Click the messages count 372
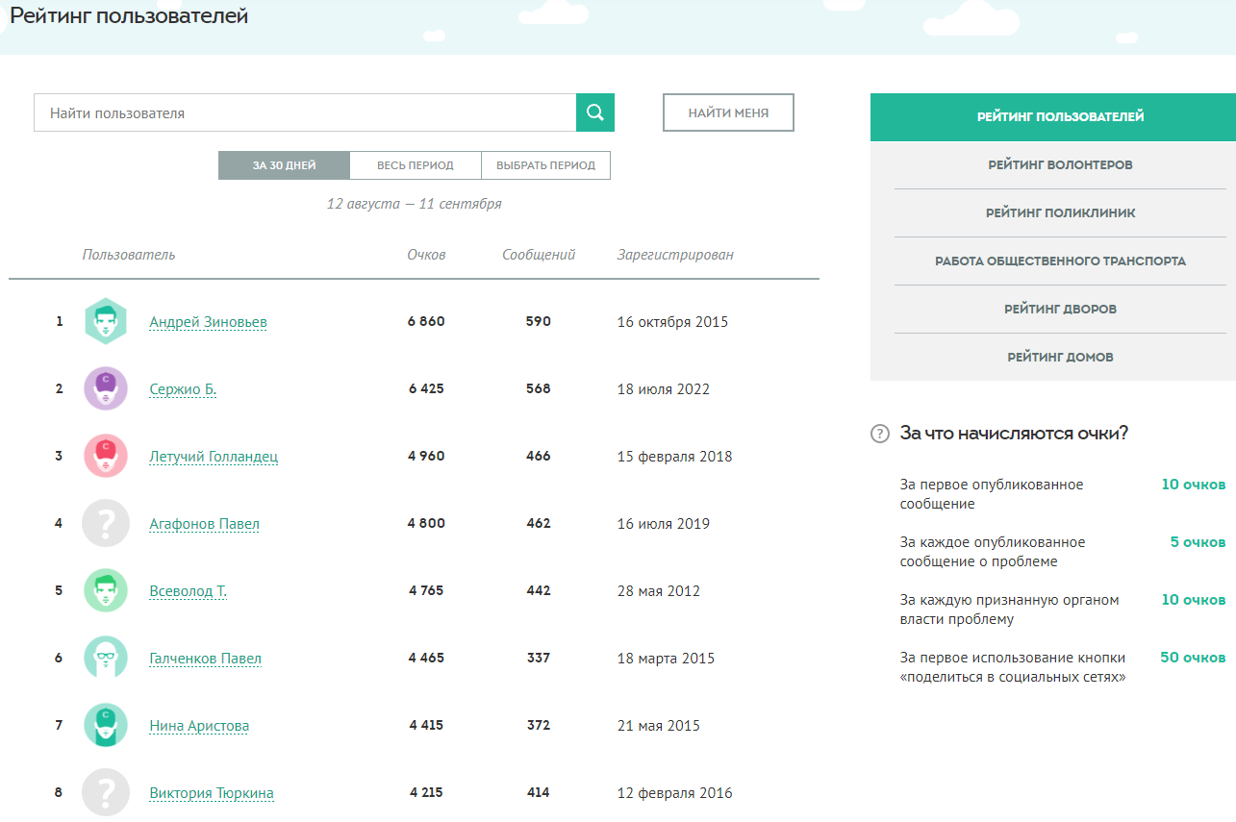Image resolution: width=1236 pixels, height=822 pixels. coord(539,725)
